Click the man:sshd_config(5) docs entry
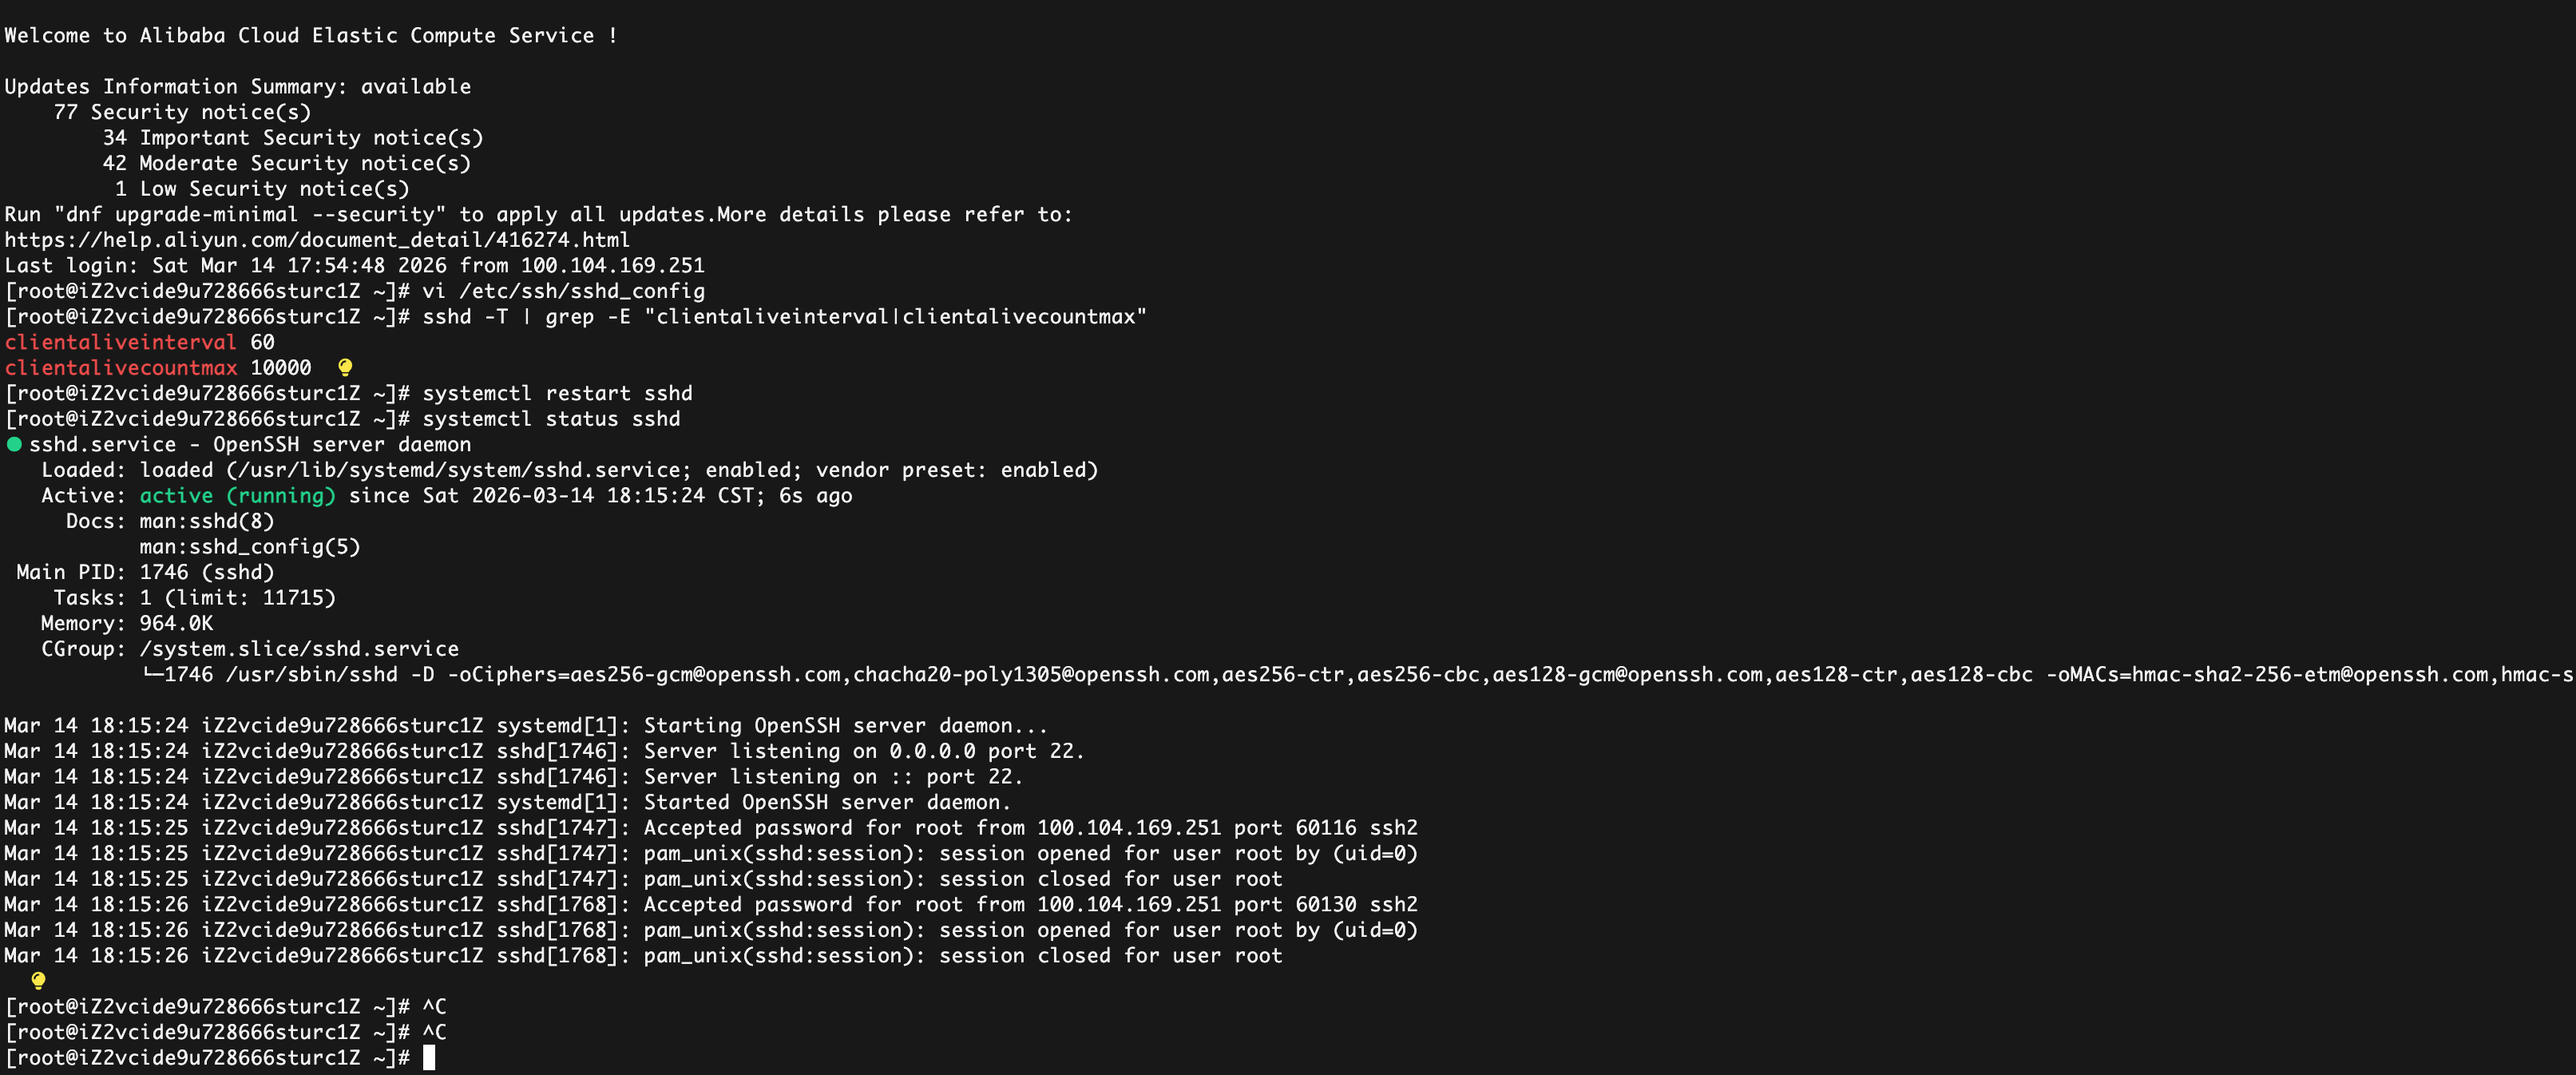The width and height of the screenshot is (2576, 1075). [x=249, y=547]
